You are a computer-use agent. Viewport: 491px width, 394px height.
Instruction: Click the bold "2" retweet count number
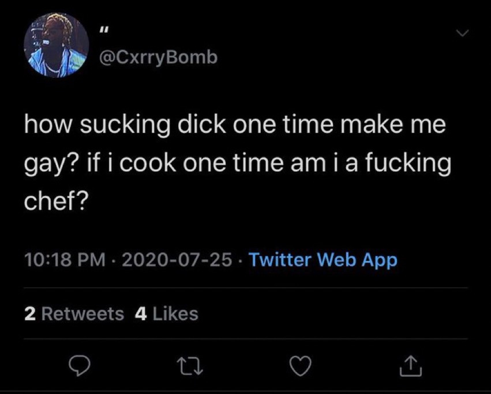click(29, 313)
